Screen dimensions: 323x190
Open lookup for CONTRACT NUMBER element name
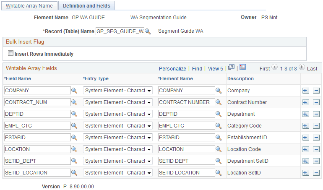219,102
